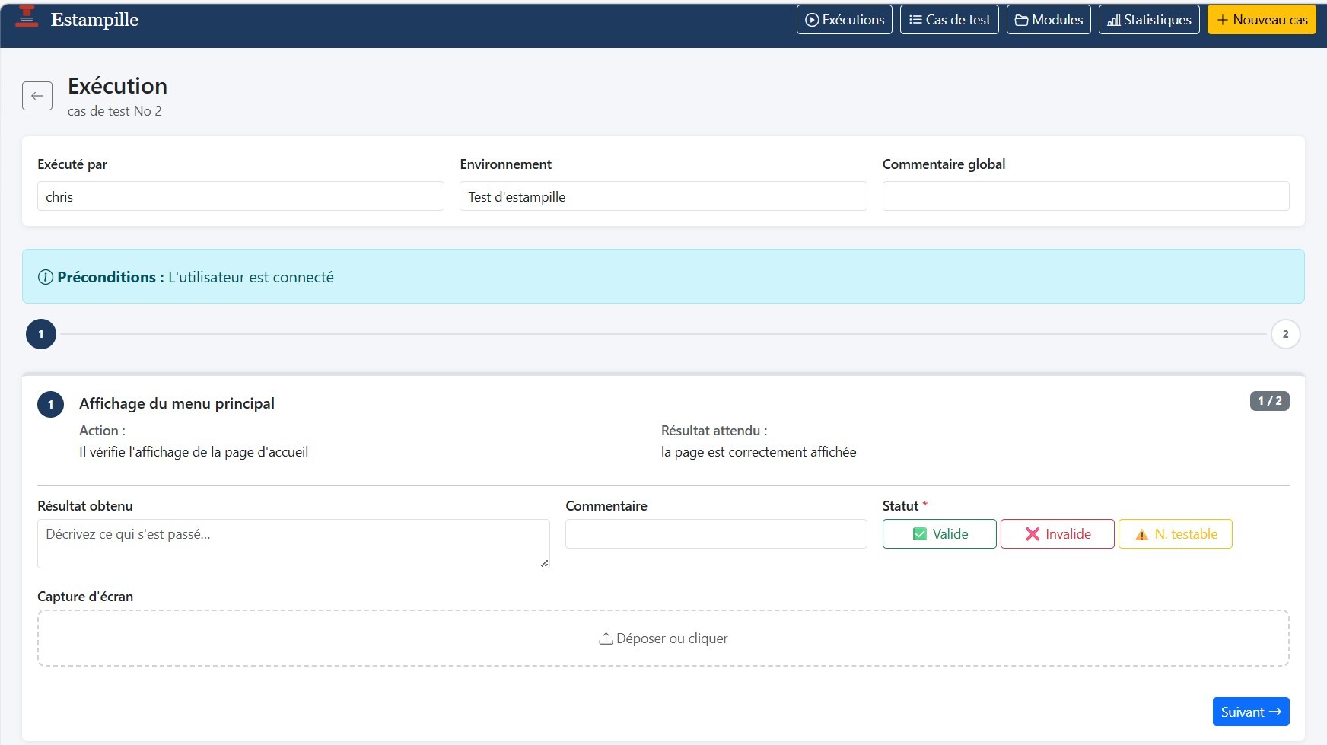Click the Commentaire global field
The width and height of the screenshot is (1327, 745).
point(1086,196)
